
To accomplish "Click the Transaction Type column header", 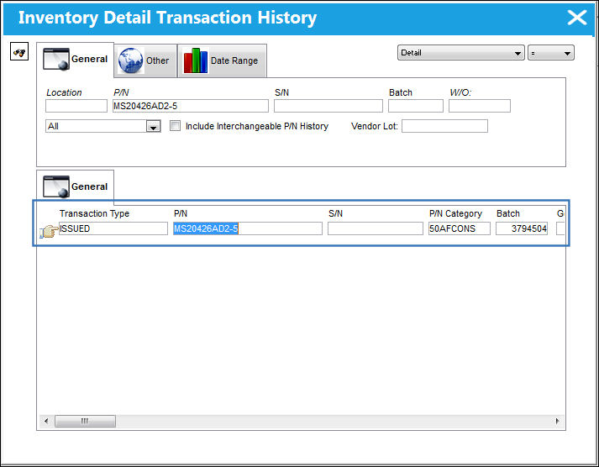I will pos(94,213).
